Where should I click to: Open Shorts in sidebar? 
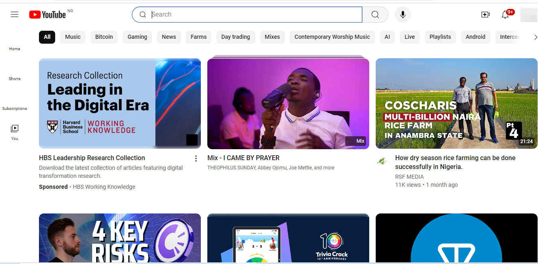(x=15, y=78)
